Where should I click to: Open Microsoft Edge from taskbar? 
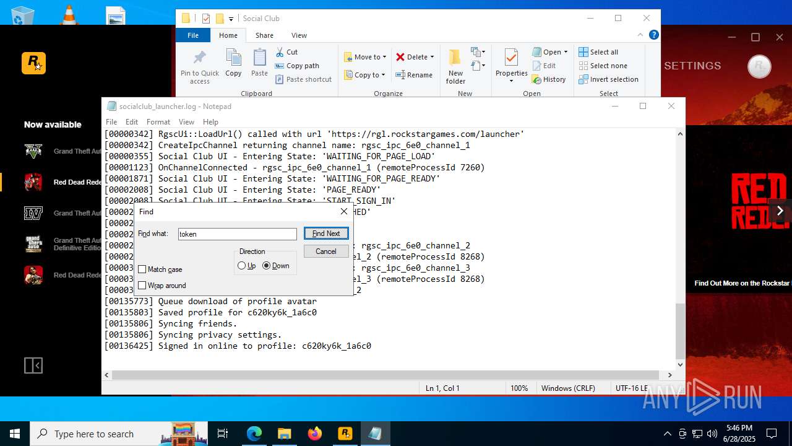tap(254, 434)
